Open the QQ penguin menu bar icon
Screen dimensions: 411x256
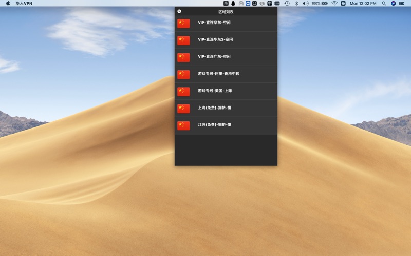pyautogui.click(x=233, y=3)
